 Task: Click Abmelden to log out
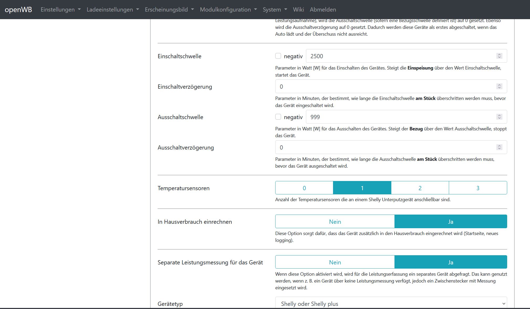(323, 9)
